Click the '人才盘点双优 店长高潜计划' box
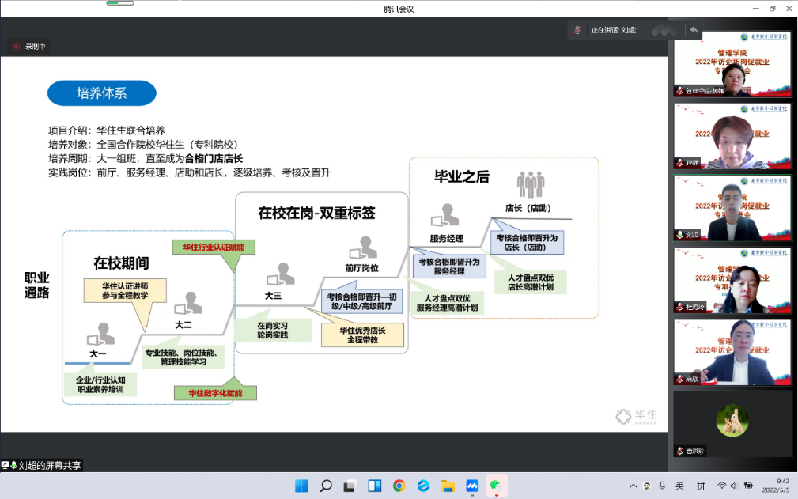The width and height of the screenshot is (798, 499). [x=531, y=282]
